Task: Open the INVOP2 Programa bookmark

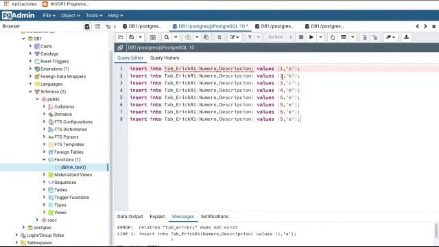Action: click(66, 4)
